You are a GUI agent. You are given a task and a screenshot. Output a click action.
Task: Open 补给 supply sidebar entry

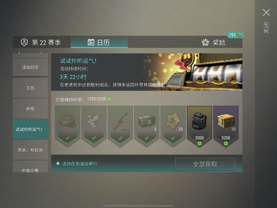pyautogui.click(x=30, y=109)
